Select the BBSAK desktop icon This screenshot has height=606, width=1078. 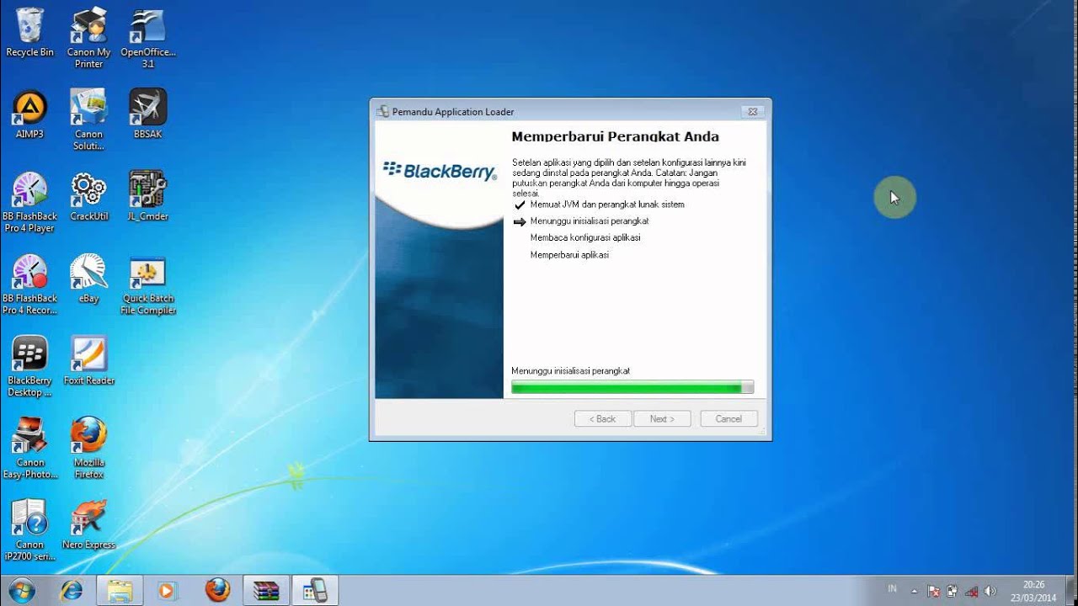click(147, 114)
